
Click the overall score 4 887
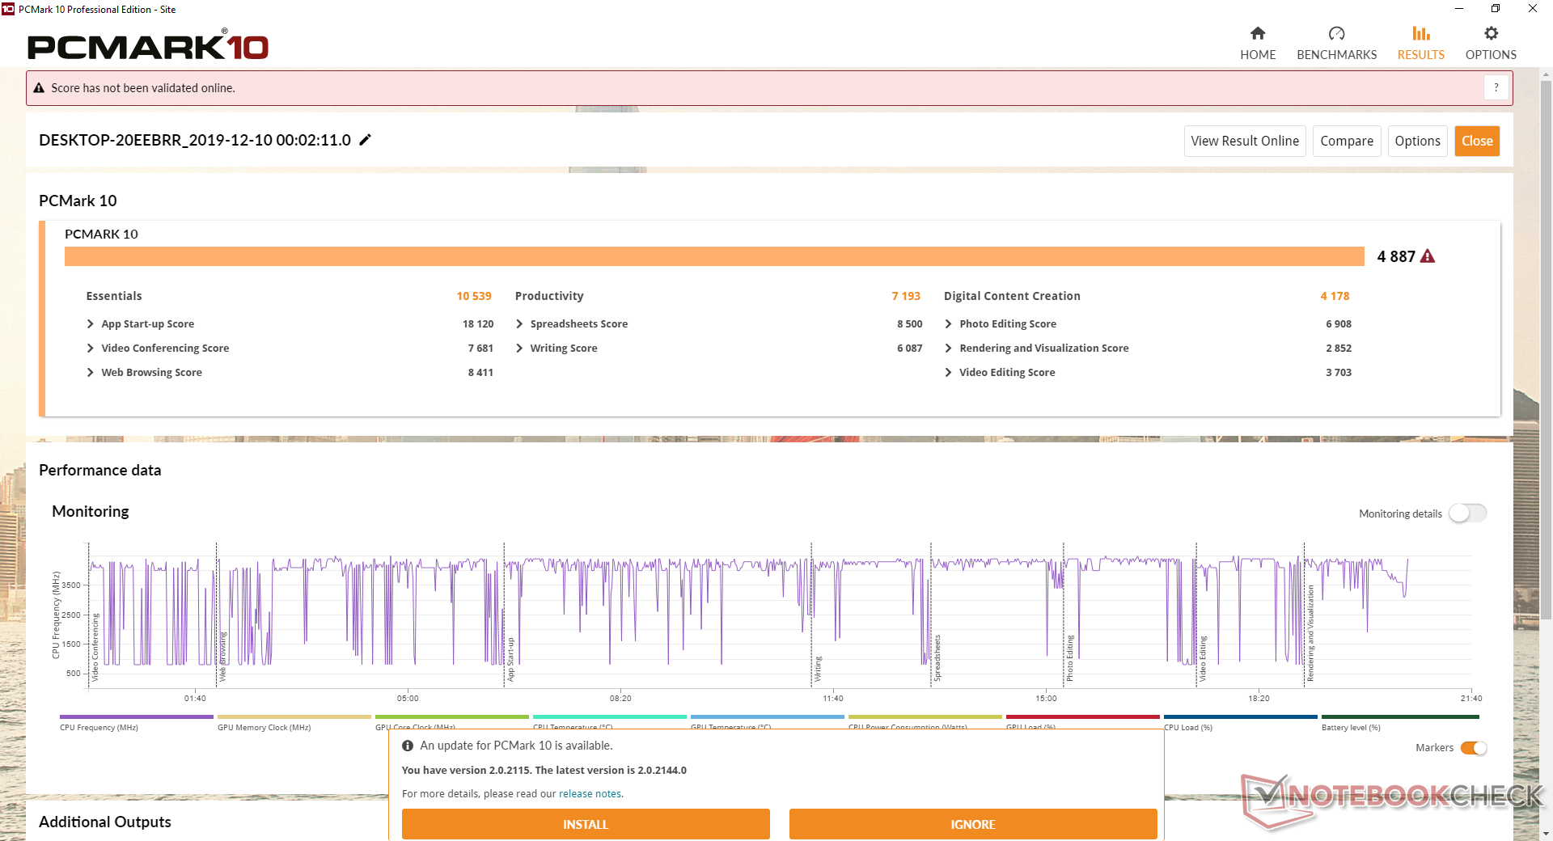point(1396,256)
